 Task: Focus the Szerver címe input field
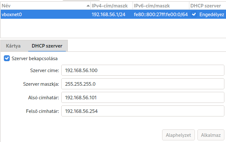pyautogui.click(x=143, y=70)
